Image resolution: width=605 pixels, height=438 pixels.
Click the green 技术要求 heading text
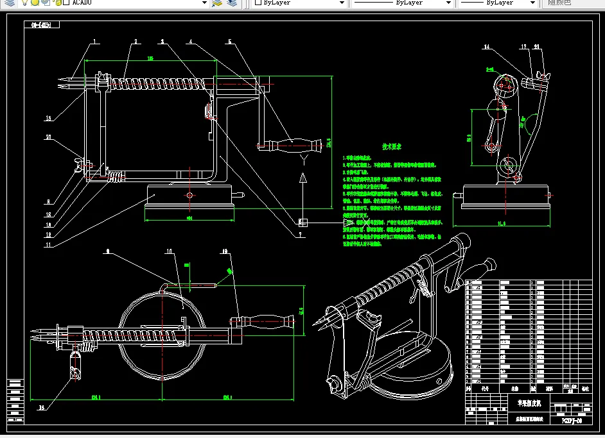[392, 146]
